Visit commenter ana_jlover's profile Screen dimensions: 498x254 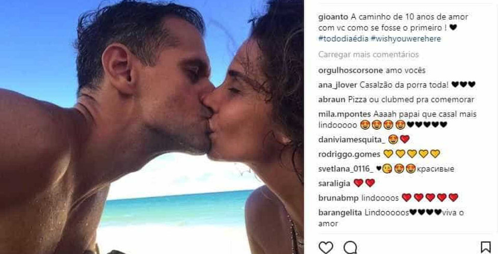click(338, 85)
